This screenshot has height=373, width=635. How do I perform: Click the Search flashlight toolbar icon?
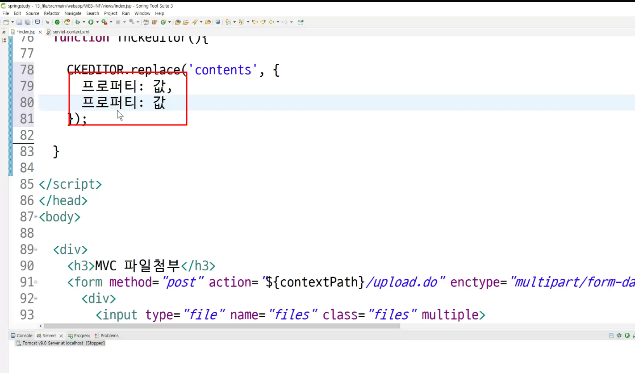(x=195, y=22)
